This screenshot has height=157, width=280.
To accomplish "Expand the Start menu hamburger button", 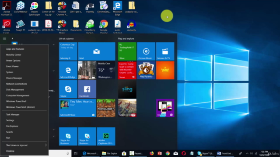I will pos(4,39).
